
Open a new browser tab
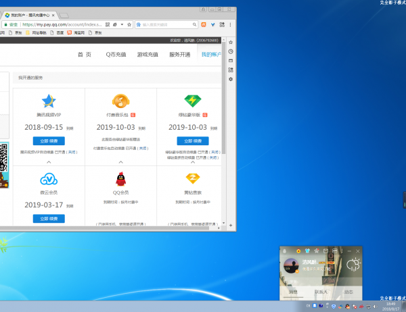coord(64,16)
